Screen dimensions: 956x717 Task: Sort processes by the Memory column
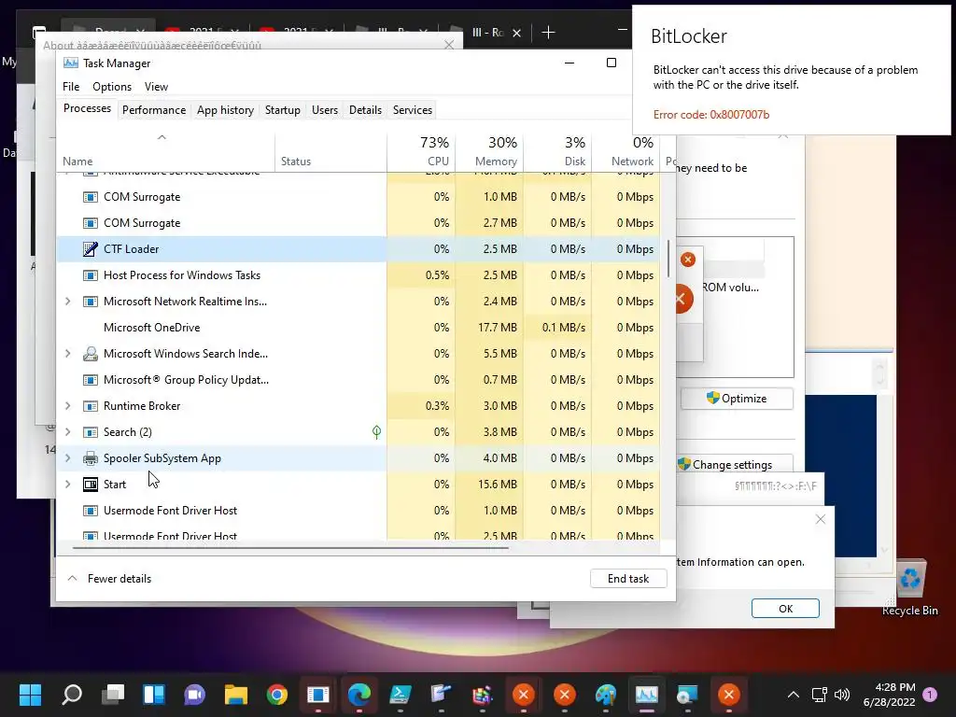[489, 152]
